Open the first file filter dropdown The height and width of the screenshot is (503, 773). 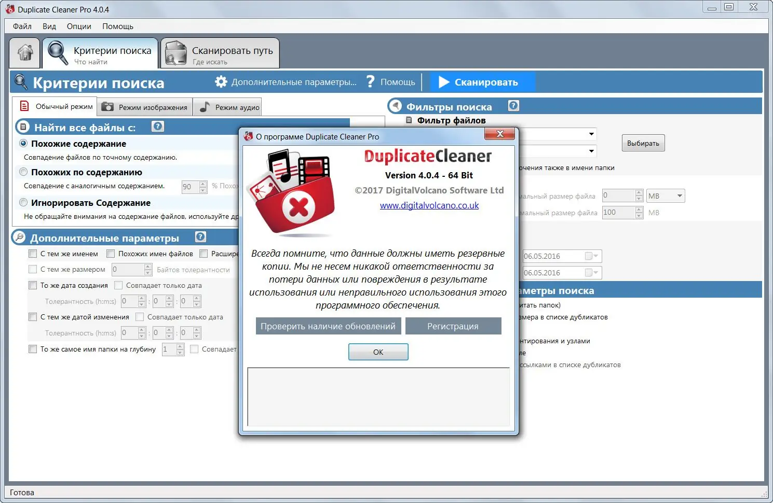(x=591, y=134)
